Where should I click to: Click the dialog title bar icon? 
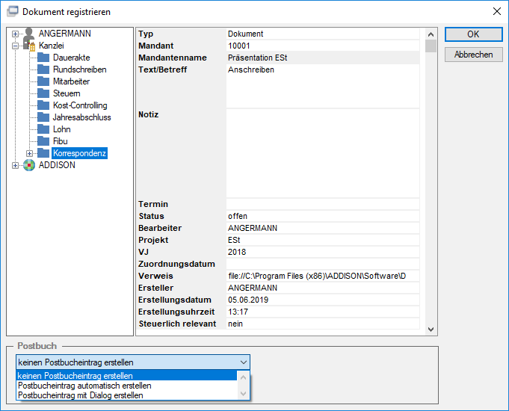point(13,11)
